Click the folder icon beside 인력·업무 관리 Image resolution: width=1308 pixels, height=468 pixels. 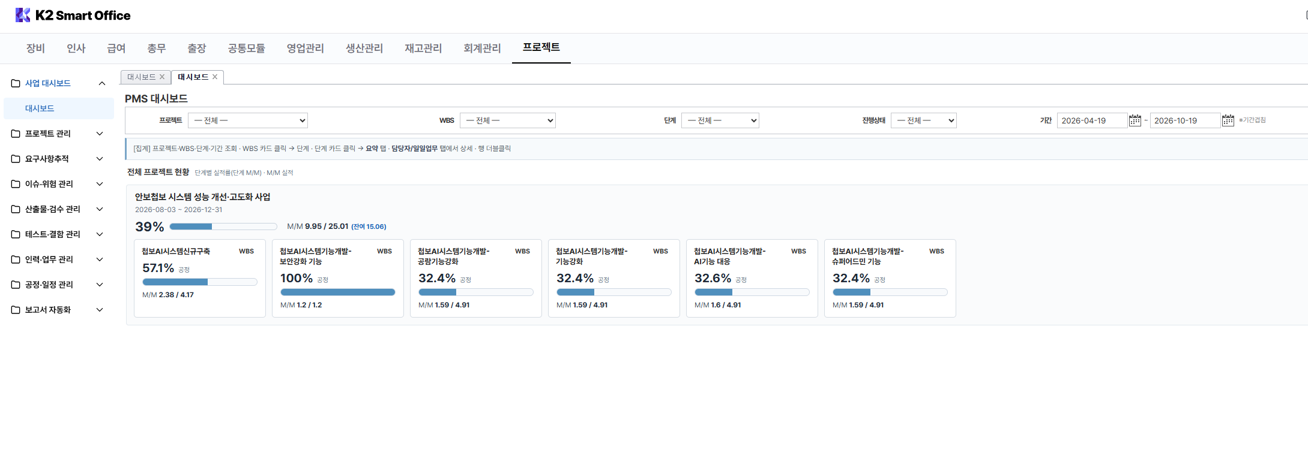tap(16, 259)
